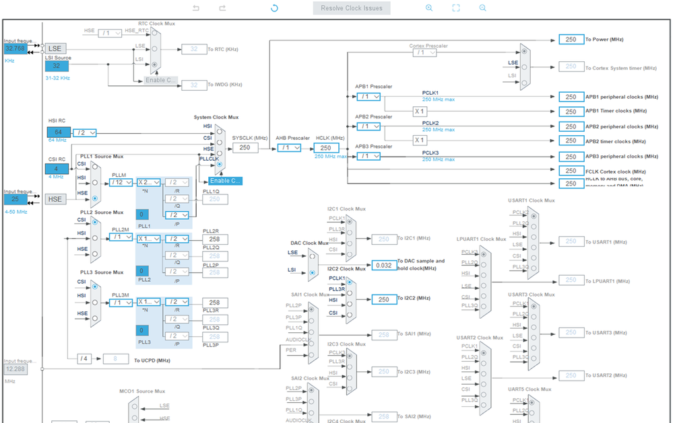
Task: Choose HSE in the PLL2 Source Mux
Action: pyautogui.click(x=95, y=254)
